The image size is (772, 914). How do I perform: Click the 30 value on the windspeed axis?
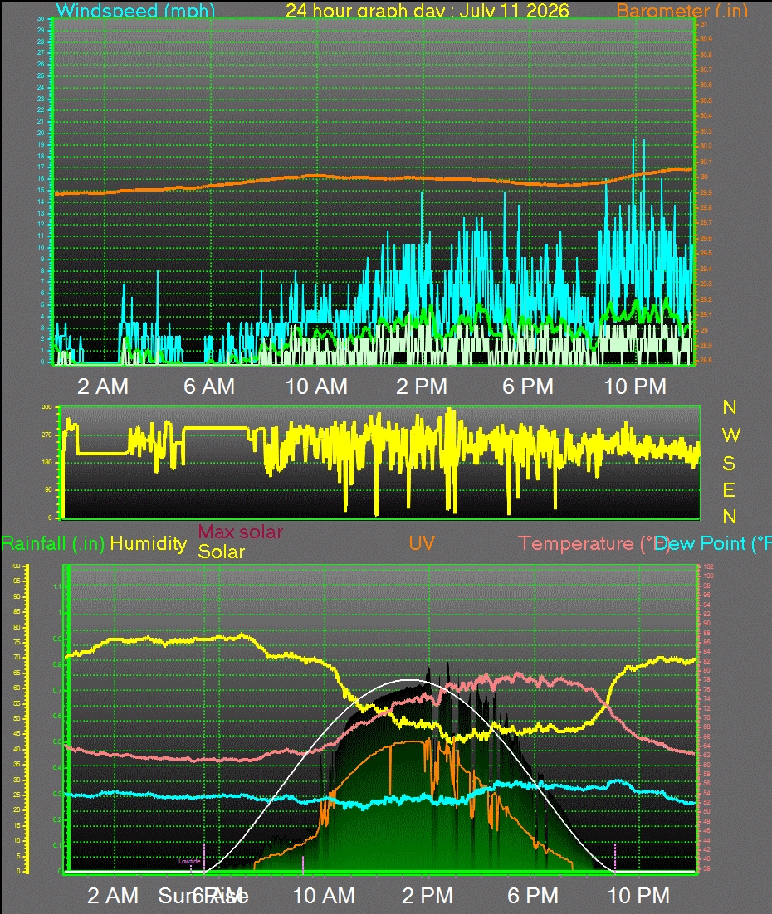click(41, 18)
